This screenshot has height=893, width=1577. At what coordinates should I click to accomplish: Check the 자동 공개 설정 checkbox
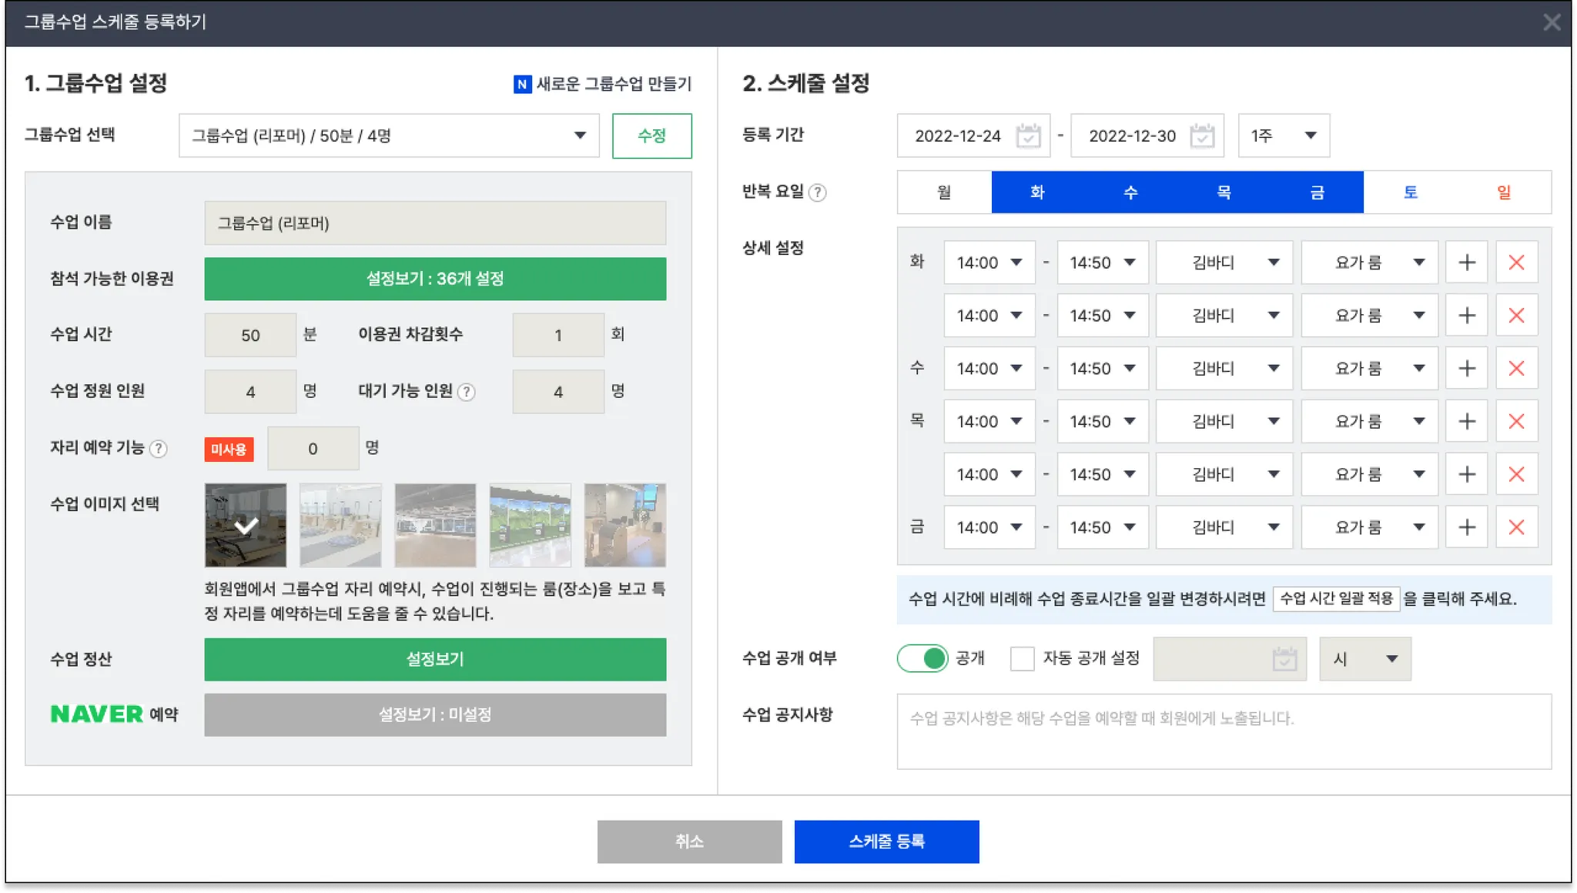(1022, 658)
